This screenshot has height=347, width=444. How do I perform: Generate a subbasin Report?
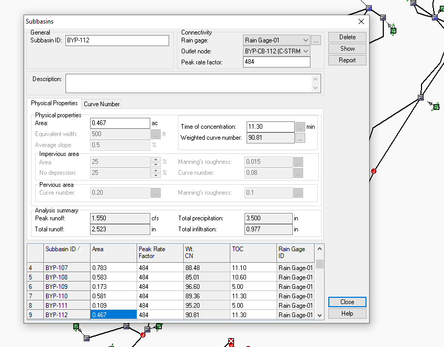click(347, 60)
